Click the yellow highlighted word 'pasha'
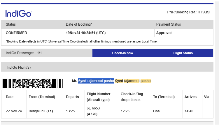Screen dimensions: 219x140 click(x=146, y=81)
